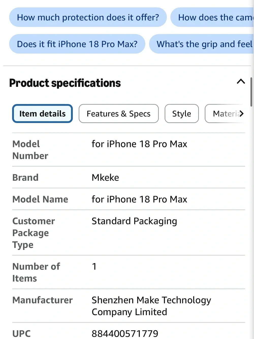Viewport: 254px width, 339px height.
Task: Collapse the Product specifications section chevron
Action: (241, 82)
